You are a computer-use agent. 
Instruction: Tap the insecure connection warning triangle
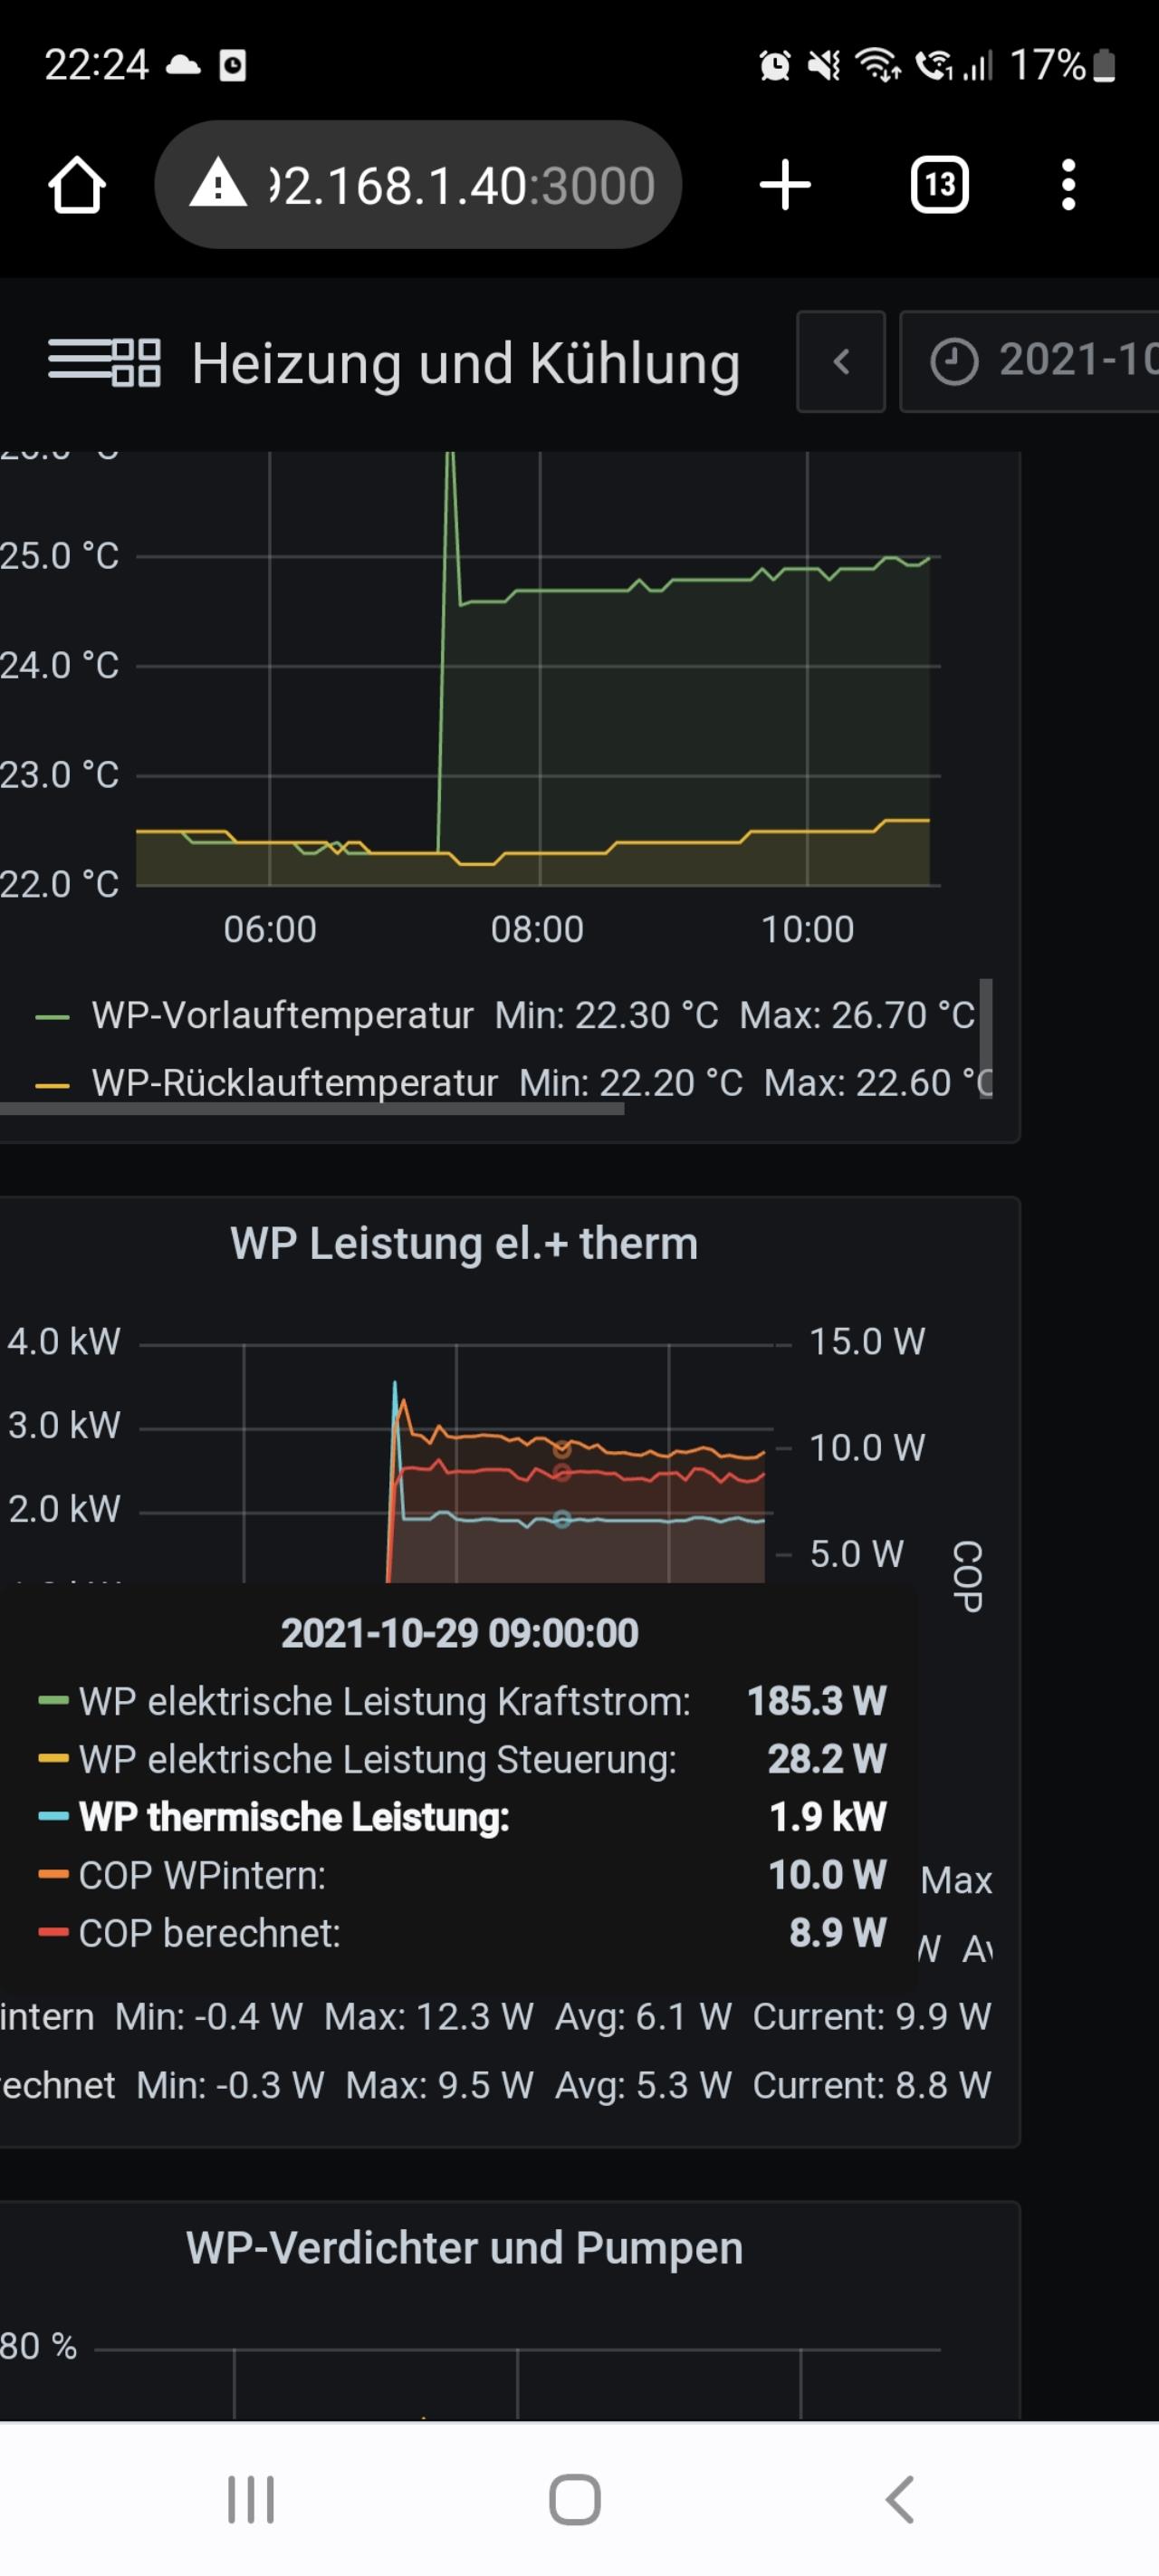coord(218,185)
